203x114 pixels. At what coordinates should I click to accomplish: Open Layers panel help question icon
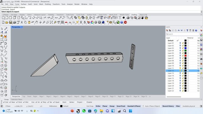196,30
